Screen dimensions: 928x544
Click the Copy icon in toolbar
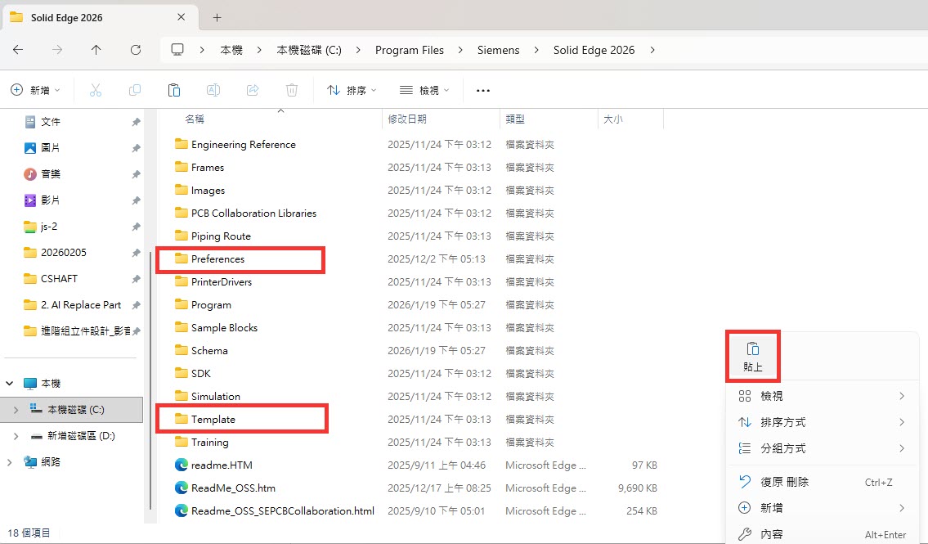135,90
